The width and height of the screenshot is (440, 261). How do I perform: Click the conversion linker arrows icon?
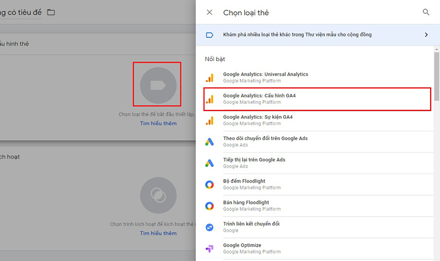(210, 227)
